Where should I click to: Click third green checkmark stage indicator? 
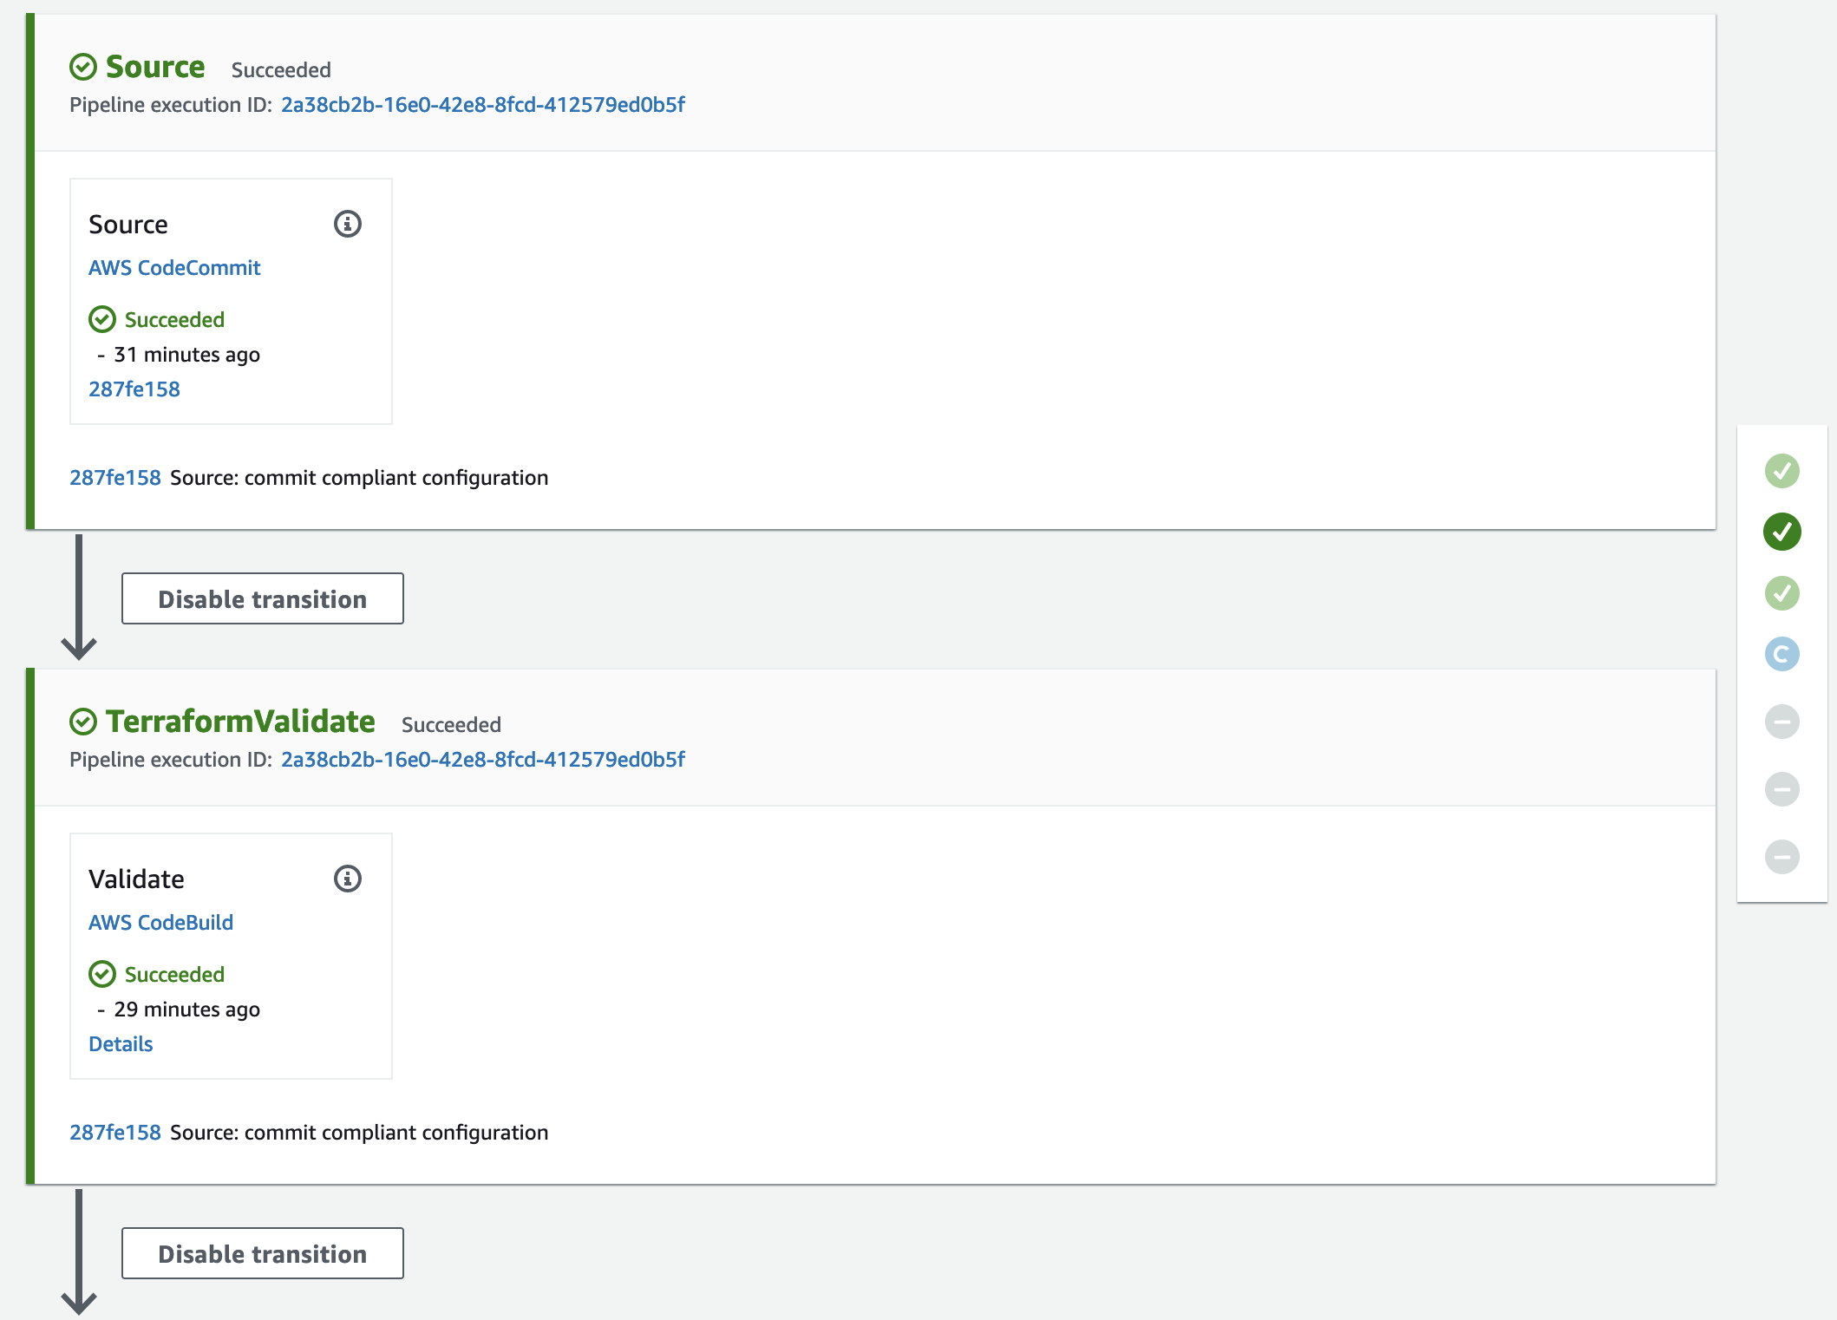click(x=1781, y=593)
